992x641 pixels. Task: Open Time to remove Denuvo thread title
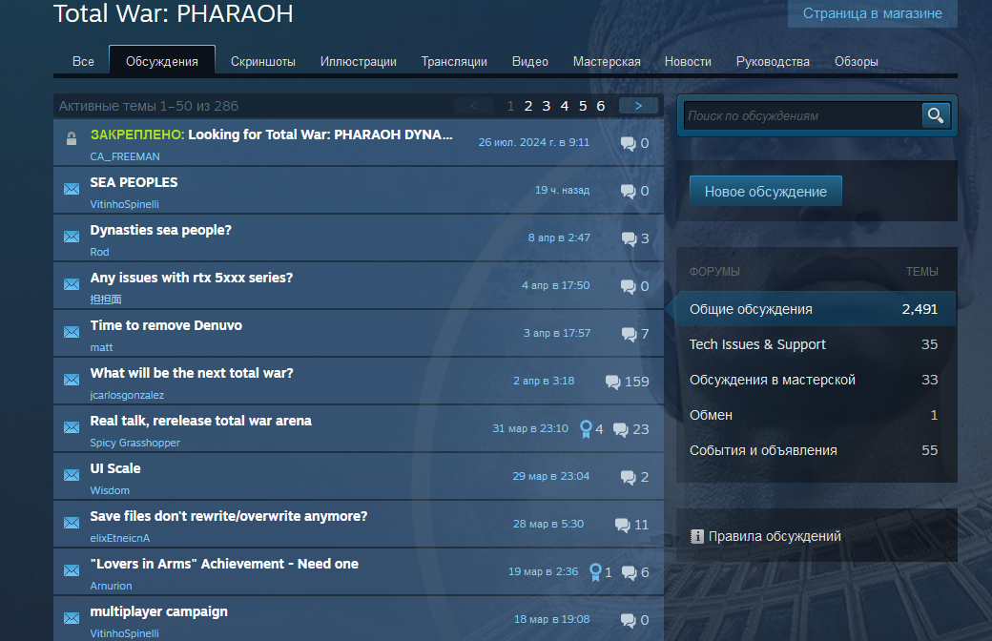[x=166, y=325]
